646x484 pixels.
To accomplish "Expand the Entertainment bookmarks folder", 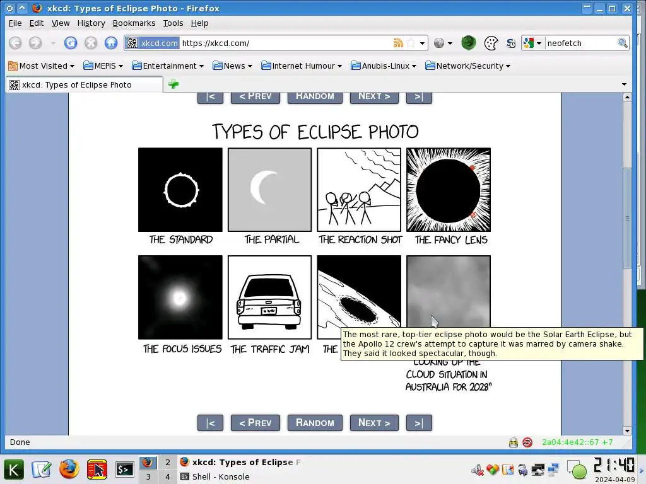I will click(x=168, y=66).
